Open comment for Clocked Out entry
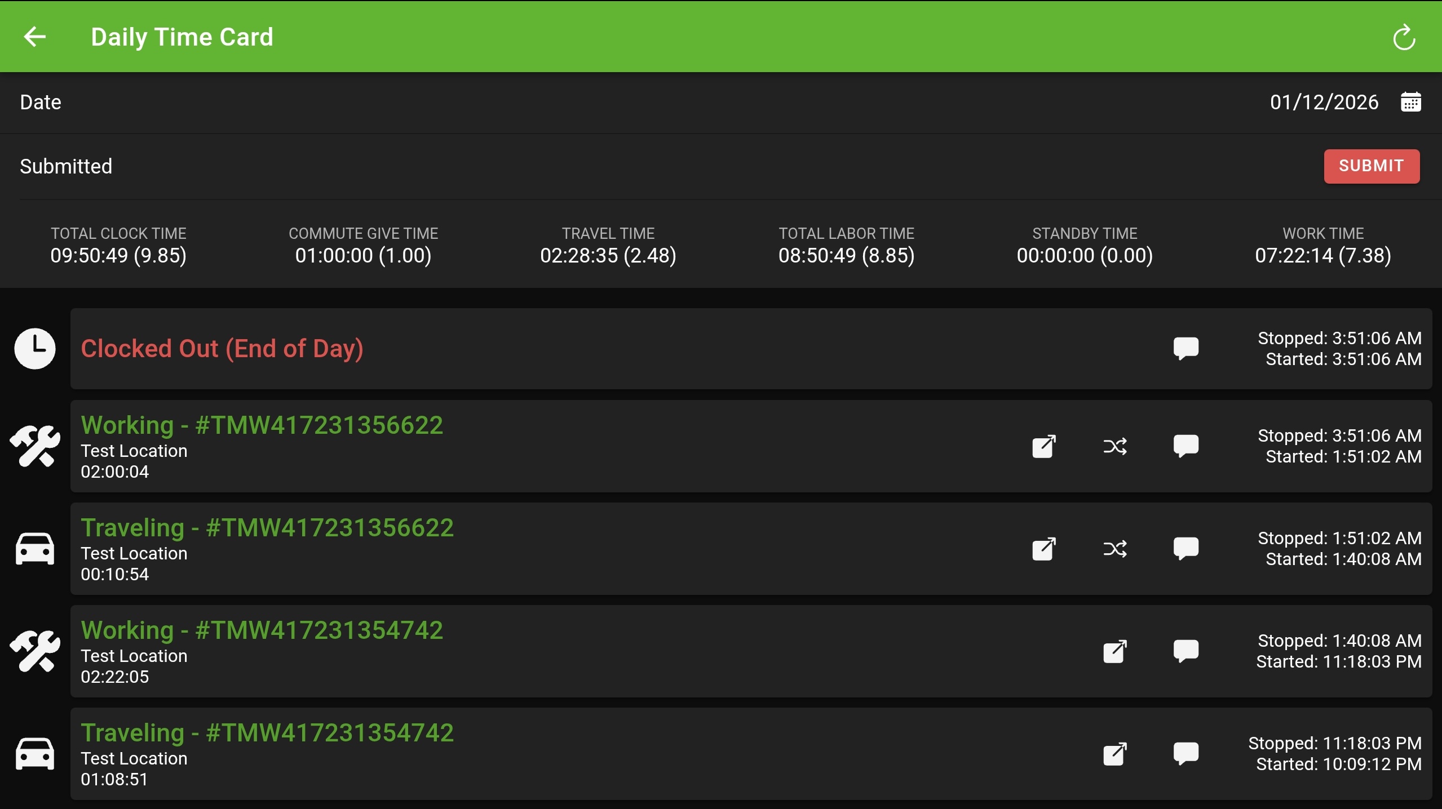 tap(1186, 348)
